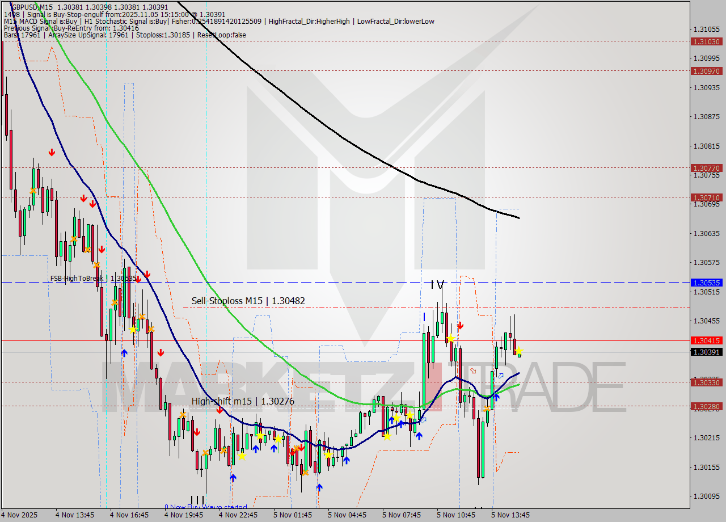The width and height of the screenshot is (726, 522).
Task: Click the red down arrow above the IV label
Action: pyautogui.click(x=460, y=326)
